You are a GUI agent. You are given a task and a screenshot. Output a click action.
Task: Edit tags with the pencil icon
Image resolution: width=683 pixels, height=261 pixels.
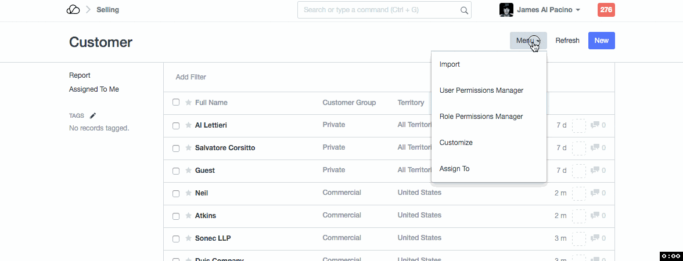pyautogui.click(x=93, y=115)
